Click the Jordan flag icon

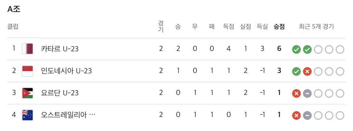(28, 93)
